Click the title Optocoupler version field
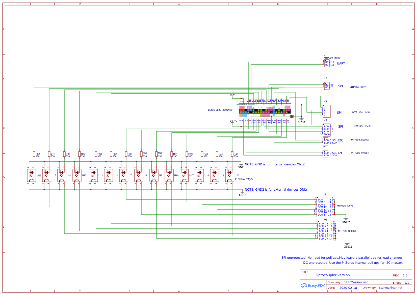 tap(333, 275)
